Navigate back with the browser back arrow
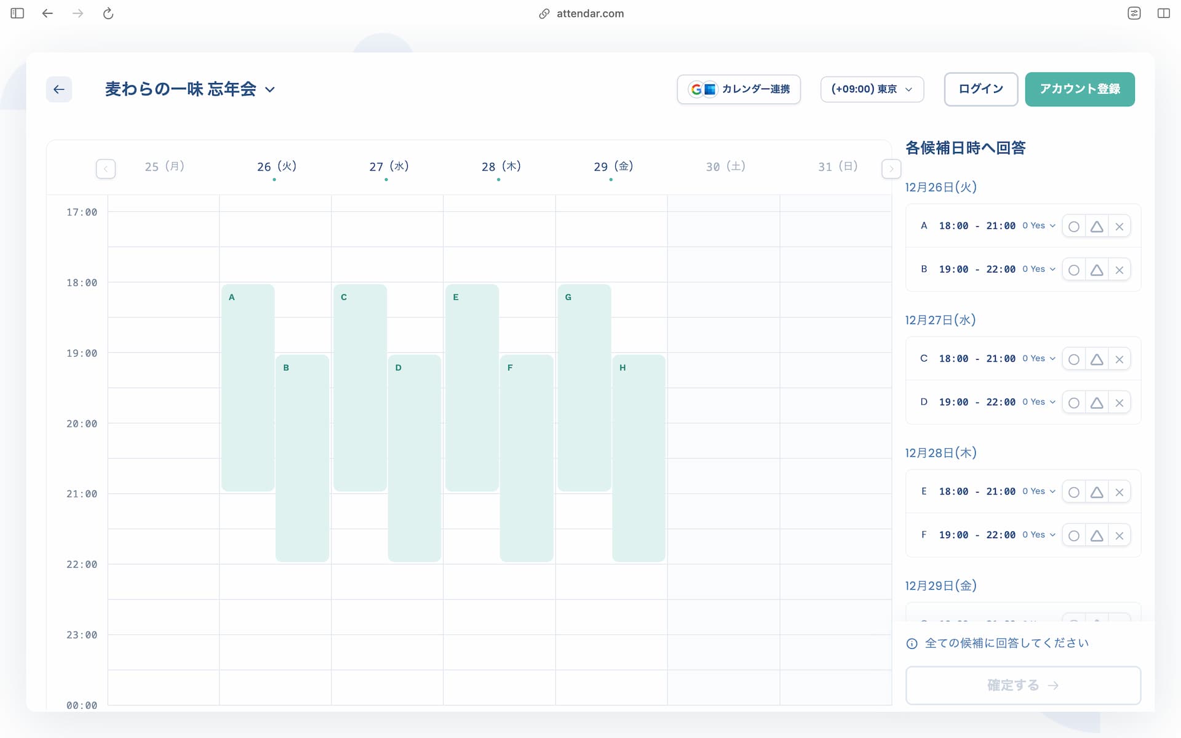This screenshot has height=738, width=1181. (47, 14)
